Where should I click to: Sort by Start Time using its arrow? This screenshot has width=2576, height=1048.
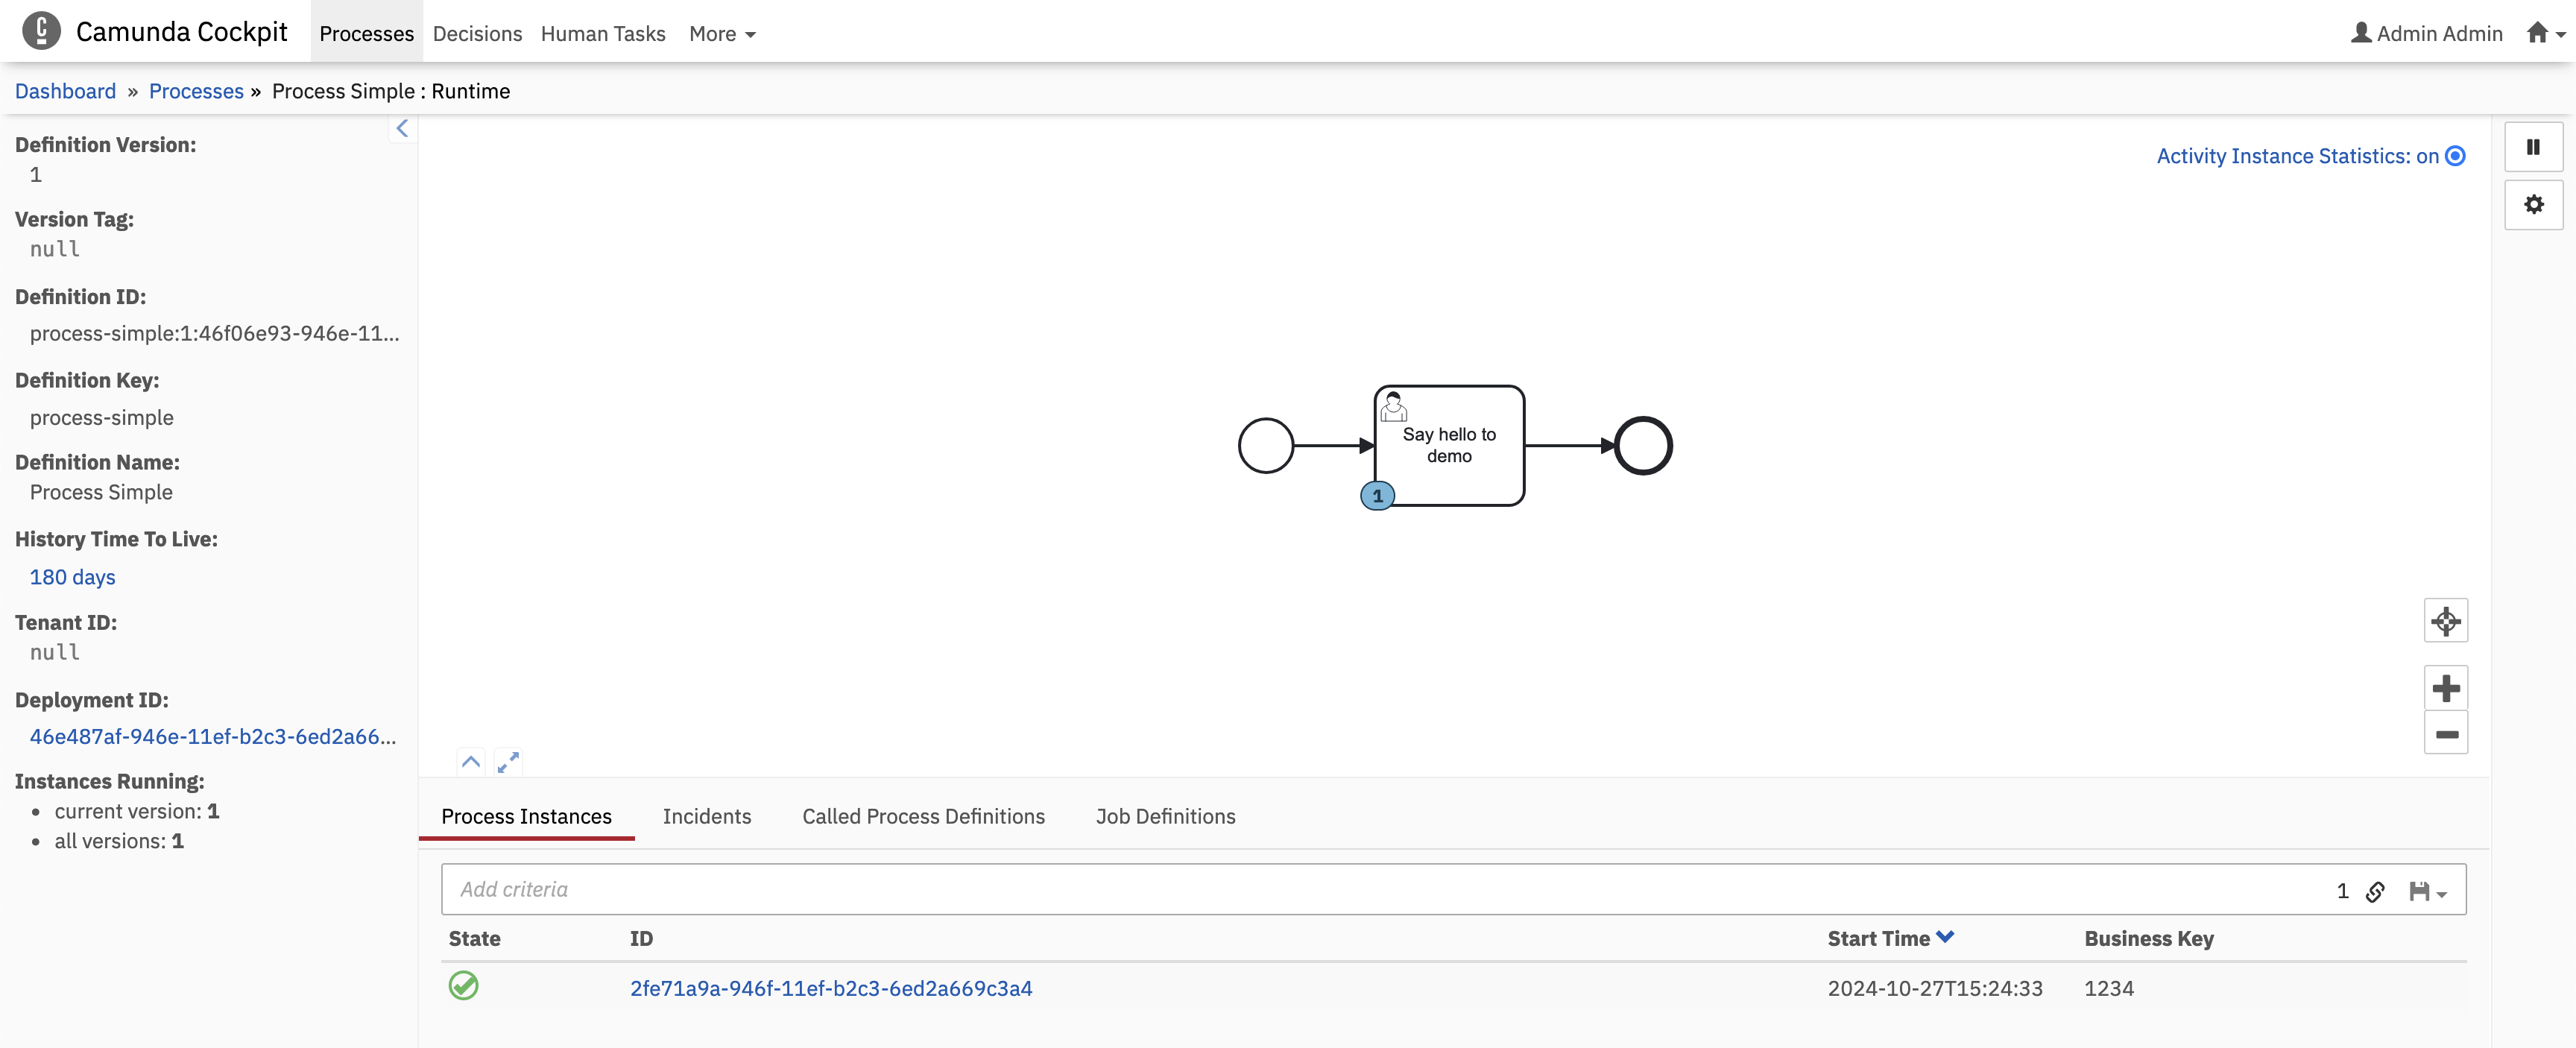1944,937
